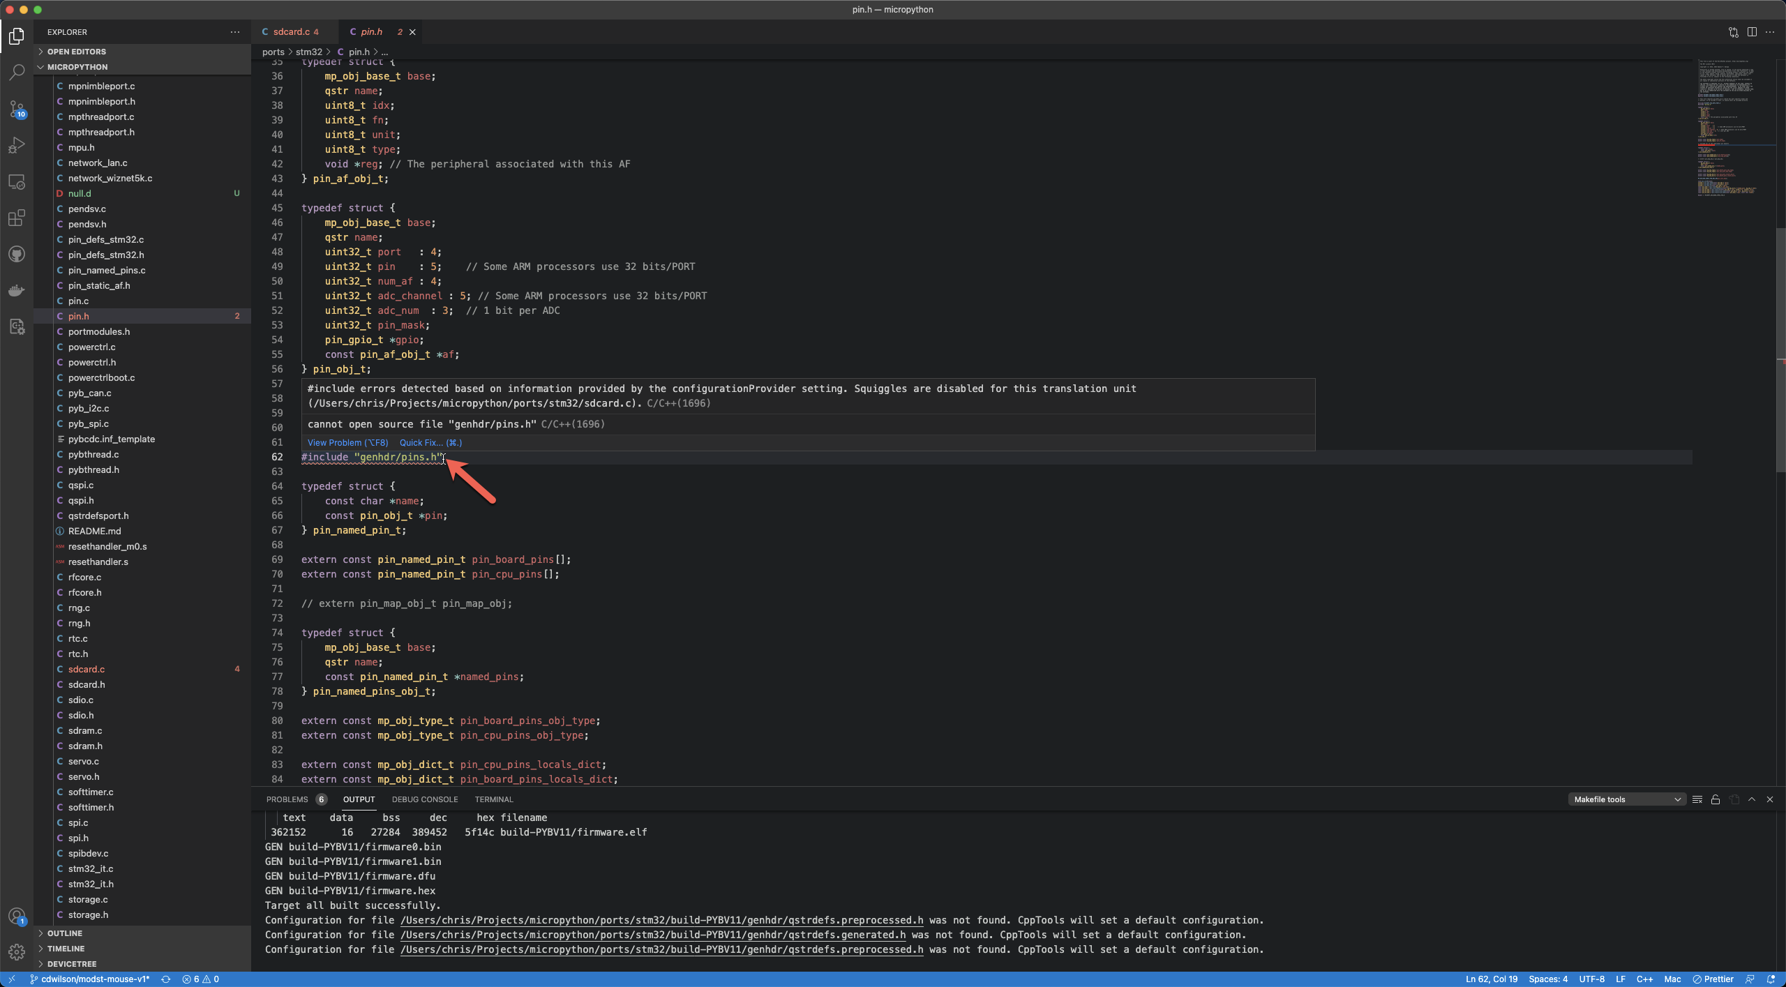
Task: Open the Search view
Action: tap(17, 72)
